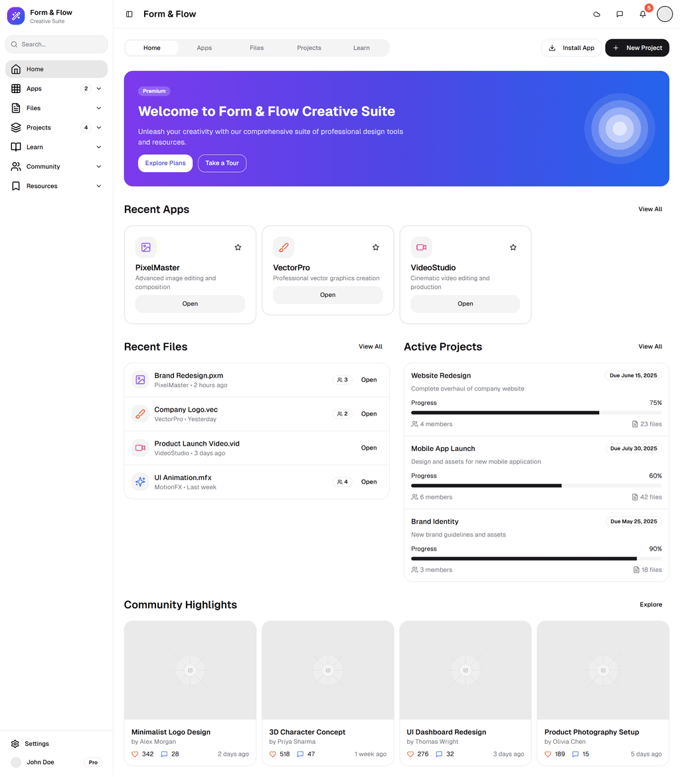Switch to the Files tab

click(x=257, y=48)
